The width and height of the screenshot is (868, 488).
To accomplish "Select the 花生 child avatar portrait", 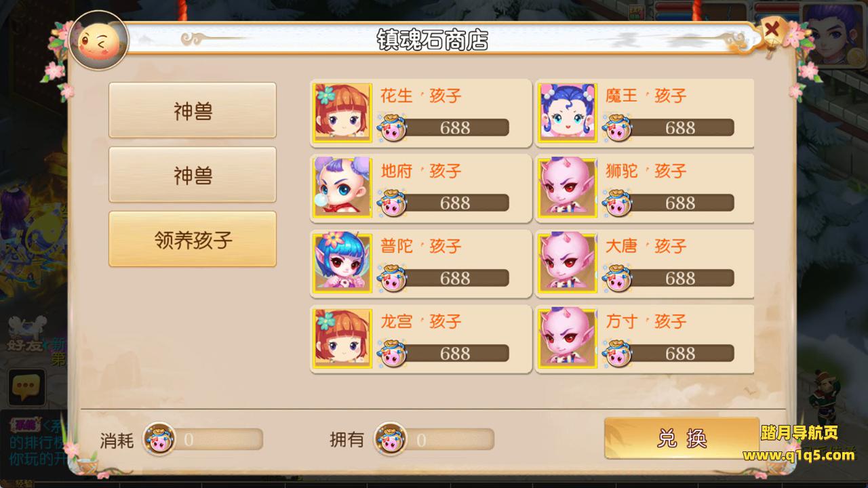I will [x=342, y=113].
